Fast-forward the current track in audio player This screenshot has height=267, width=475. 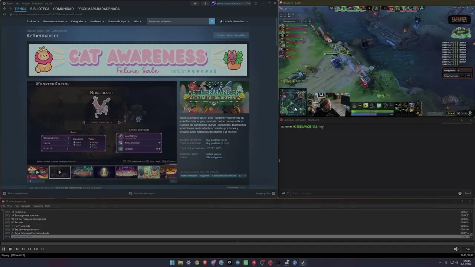30,249
